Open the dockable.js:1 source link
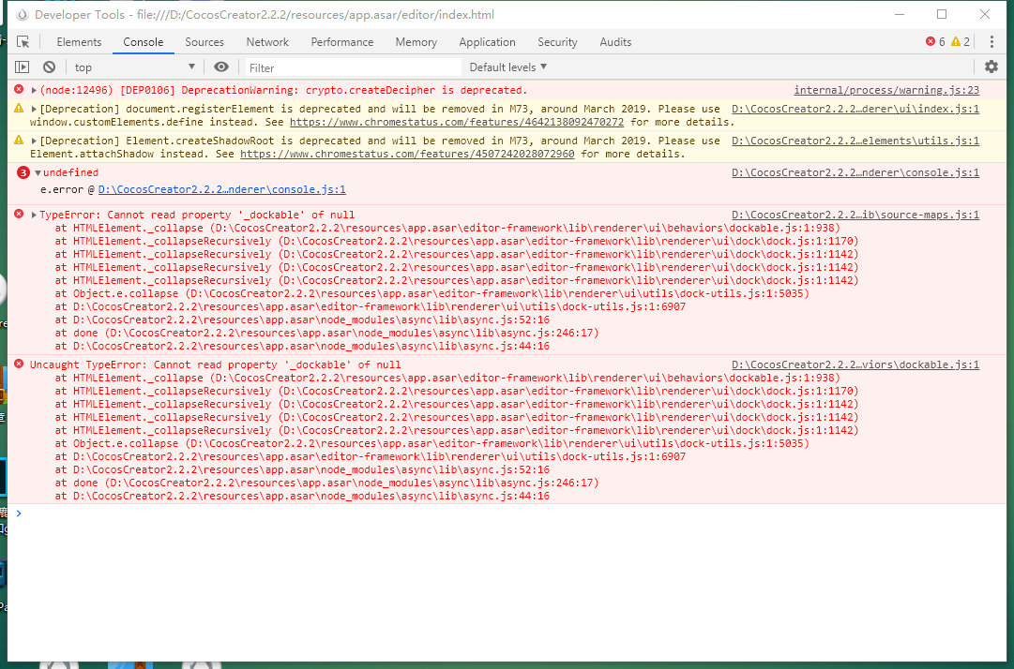The image size is (1014, 669). point(855,364)
